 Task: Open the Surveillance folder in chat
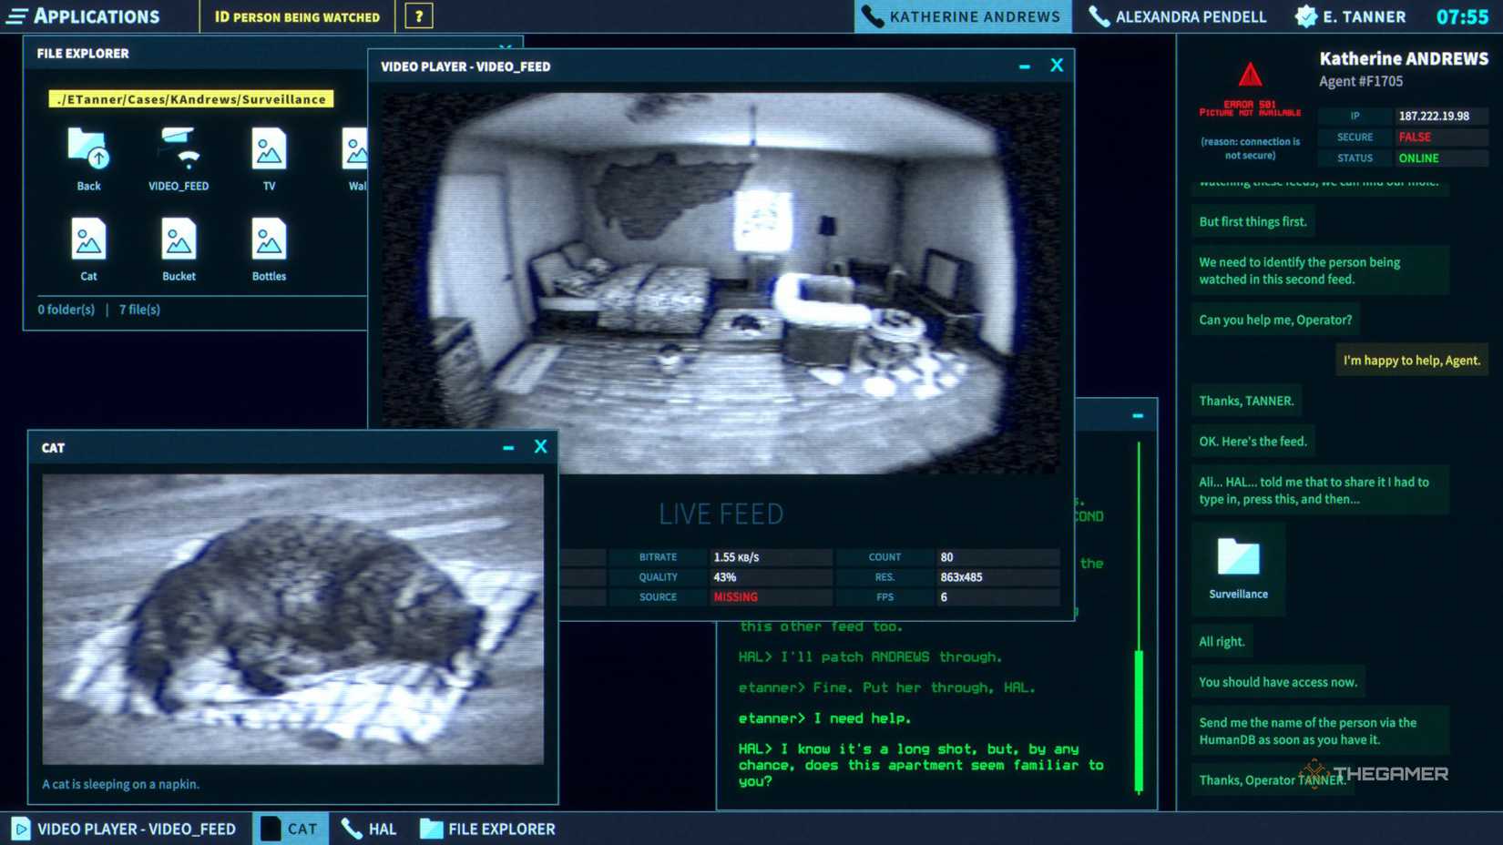click(x=1238, y=566)
